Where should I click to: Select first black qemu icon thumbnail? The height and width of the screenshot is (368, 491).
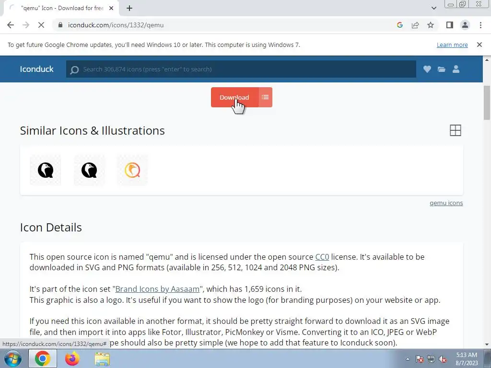[46, 170]
